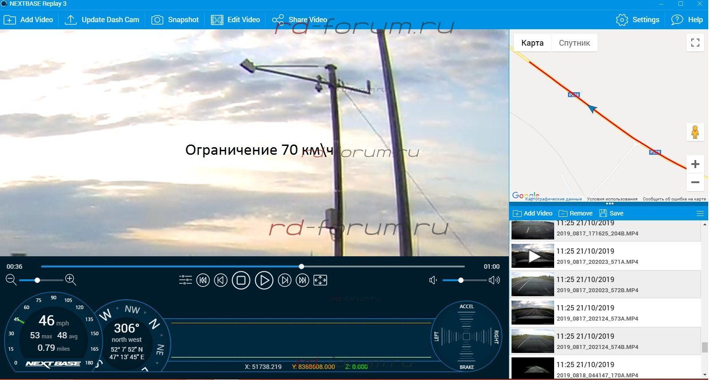Click Remove in the playlist toolbar

(575, 213)
